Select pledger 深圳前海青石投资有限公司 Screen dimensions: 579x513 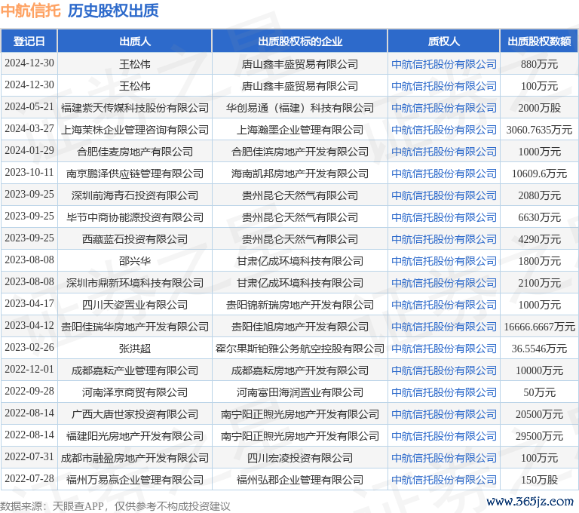coord(135,195)
